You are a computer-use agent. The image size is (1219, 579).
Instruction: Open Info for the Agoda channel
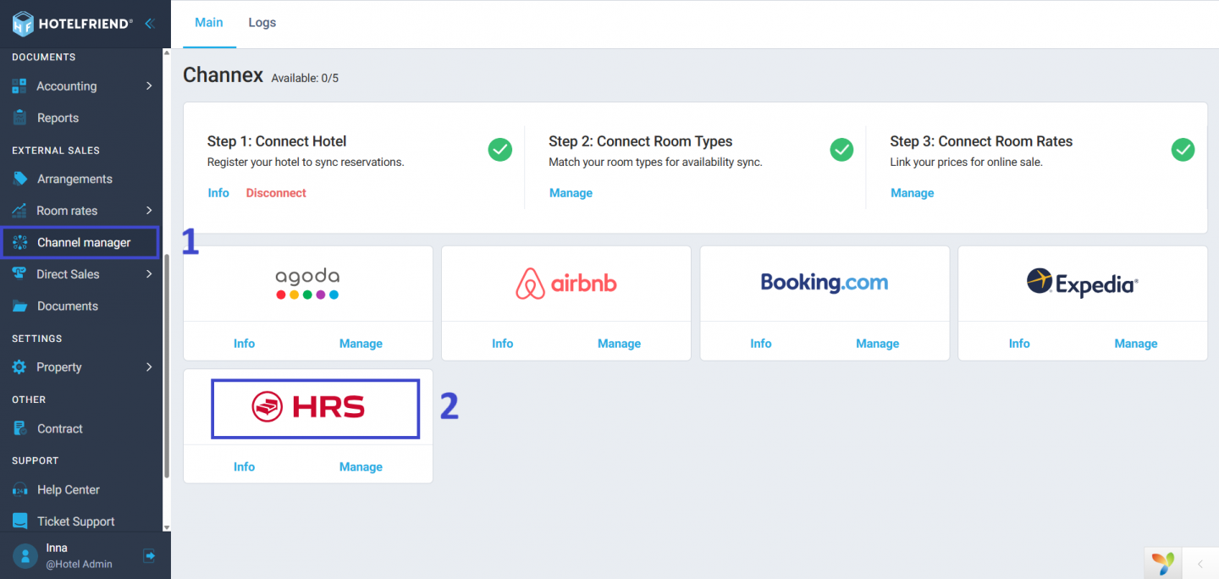(244, 344)
